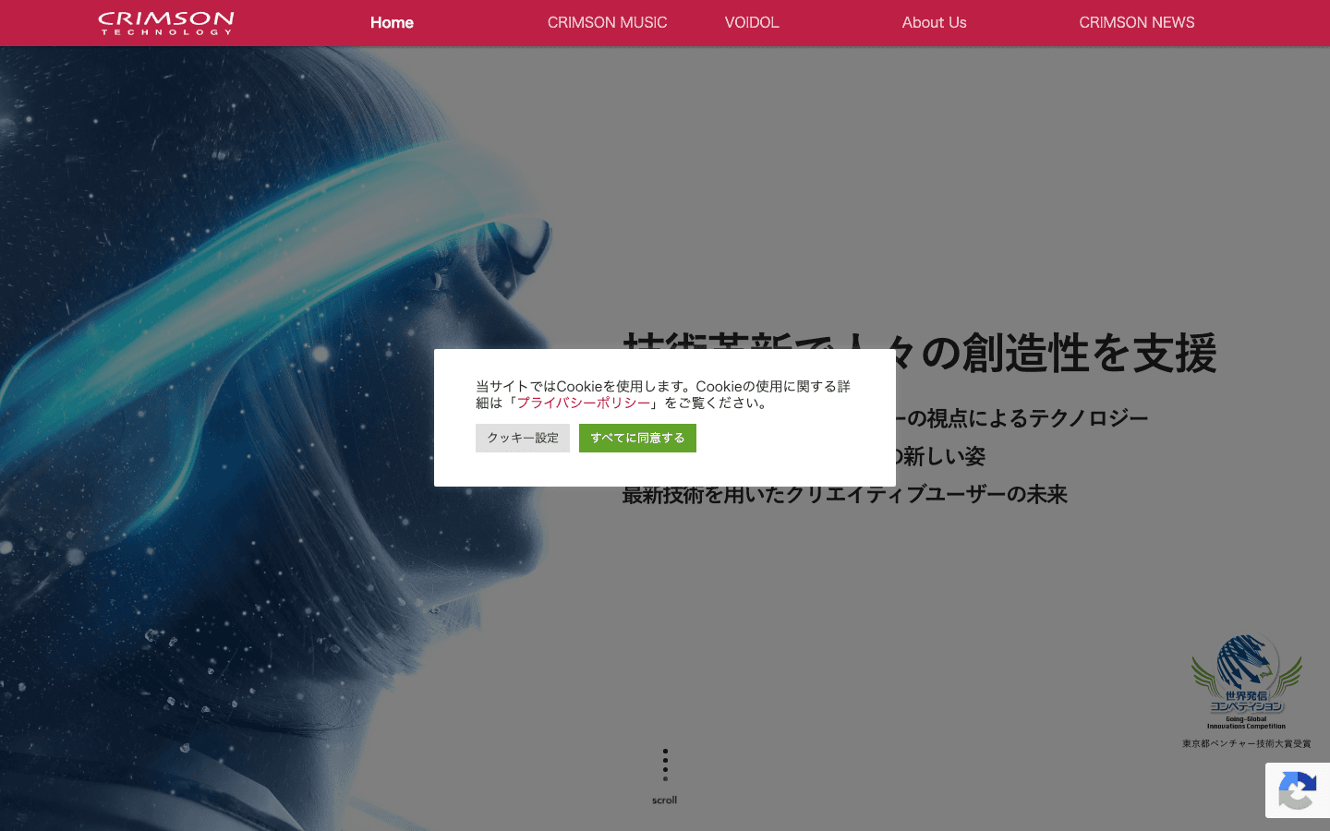Open the Home menu item
Image resolution: width=1330 pixels, height=831 pixels.
click(x=392, y=22)
